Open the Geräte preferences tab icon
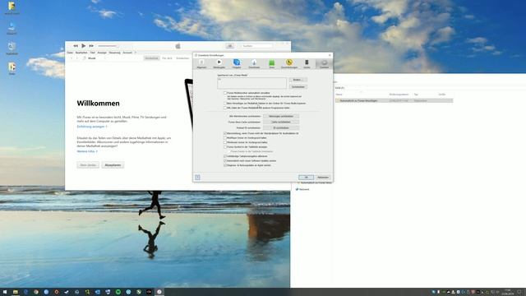526x296 pixels. [x=307, y=62]
